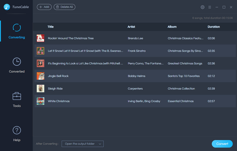Open the Help section
The image size is (237, 151).
17,134
